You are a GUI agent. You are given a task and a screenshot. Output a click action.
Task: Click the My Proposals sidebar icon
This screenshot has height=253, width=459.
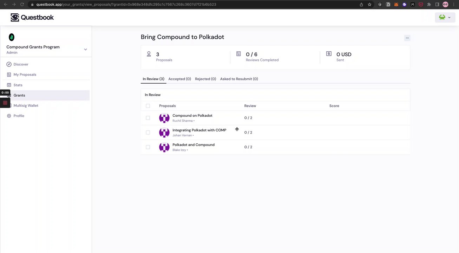(x=9, y=74)
